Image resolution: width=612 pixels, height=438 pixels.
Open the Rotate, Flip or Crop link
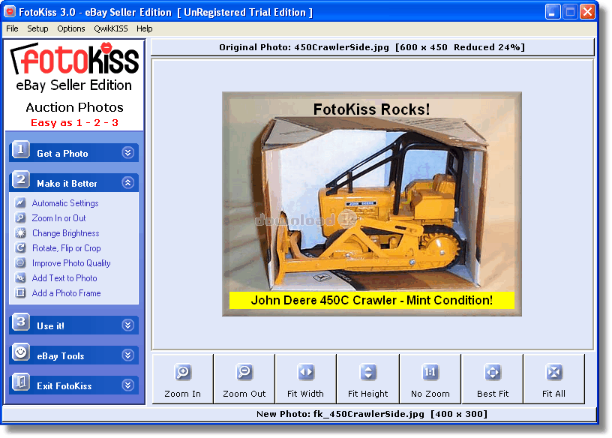point(66,248)
